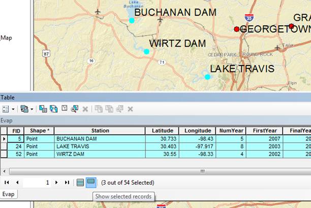The width and height of the screenshot is (311, 208).
Task: Toggle Show all records view
Action: click(80, 182)
